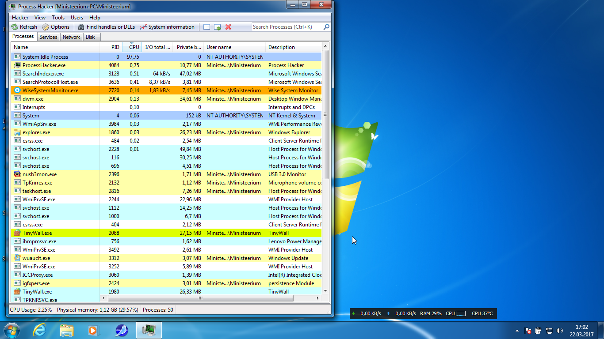The image size is (604, 339).
Task: Focus the Search Processes input field
Action: tap(287, 27)
